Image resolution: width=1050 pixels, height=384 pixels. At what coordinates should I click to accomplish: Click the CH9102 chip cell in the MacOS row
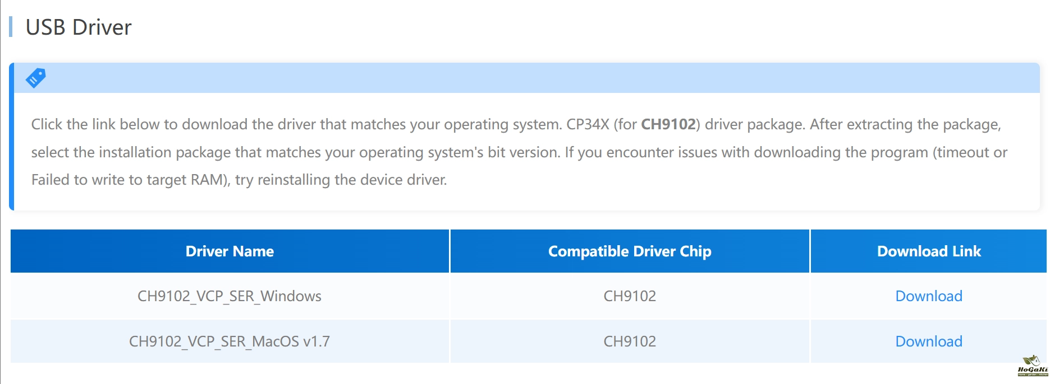[x=629, y=341]
